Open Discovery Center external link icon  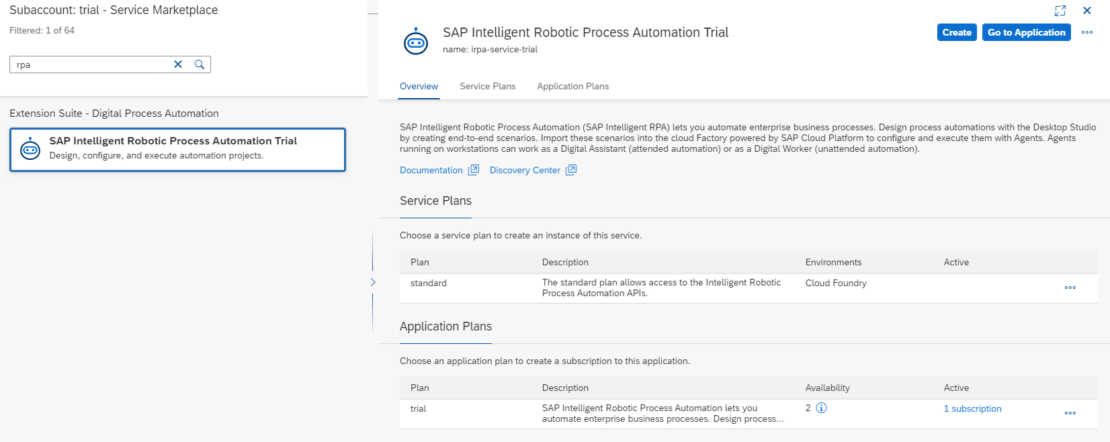click(x=571, y=170)
